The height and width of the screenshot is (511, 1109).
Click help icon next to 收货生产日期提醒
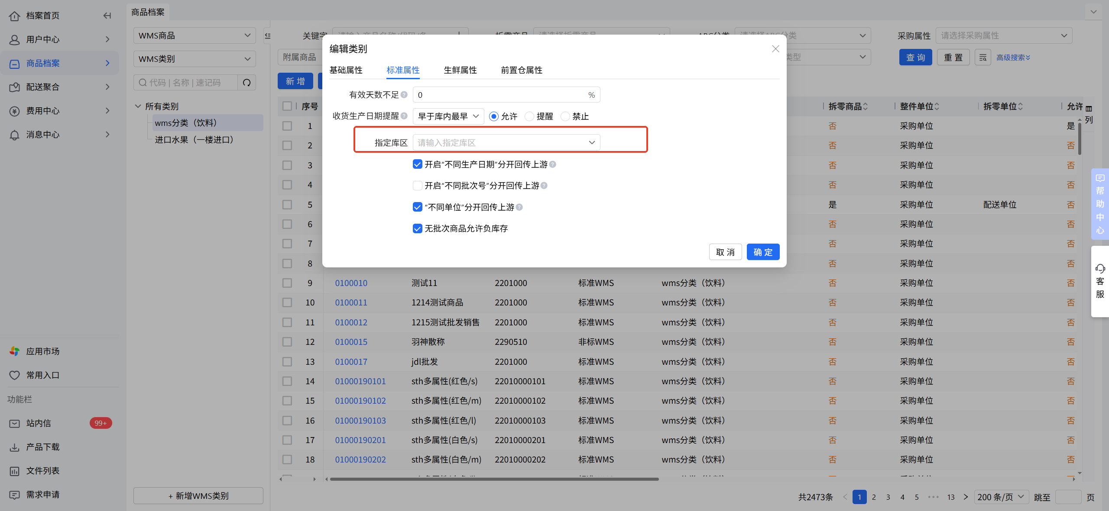tap(404, 116)
